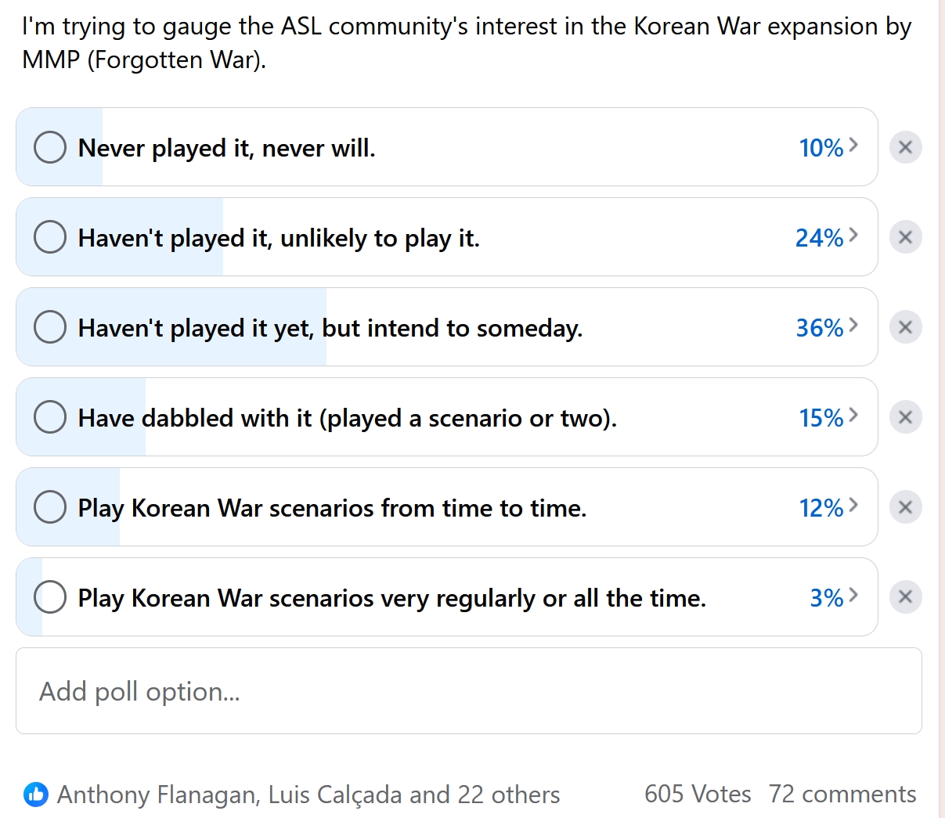Show people who reacted: Anthony Flanagan and others
This screenshot has height=818, width=945.
[x=308, y=795]
